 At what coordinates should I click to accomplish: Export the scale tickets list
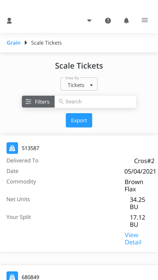pos(79,120)
